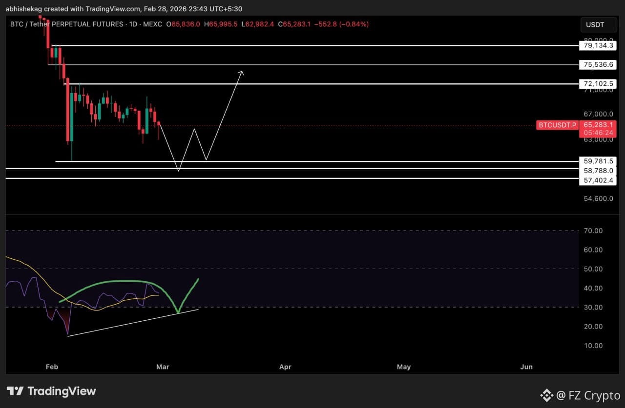Click the 70.00 RSI scale value
Image resolution: width=625 pixels, height=408 pixels.
click(x=594, y=231)
